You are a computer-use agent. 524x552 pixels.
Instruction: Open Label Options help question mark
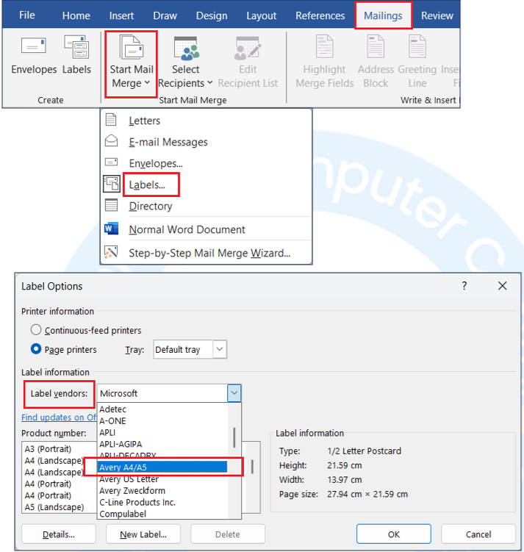coord(464,285)
